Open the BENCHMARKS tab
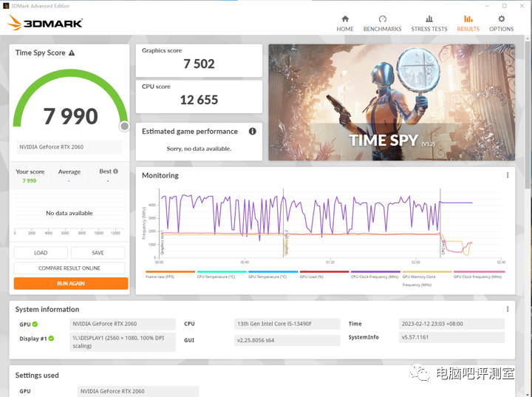 tap(382, 24)
